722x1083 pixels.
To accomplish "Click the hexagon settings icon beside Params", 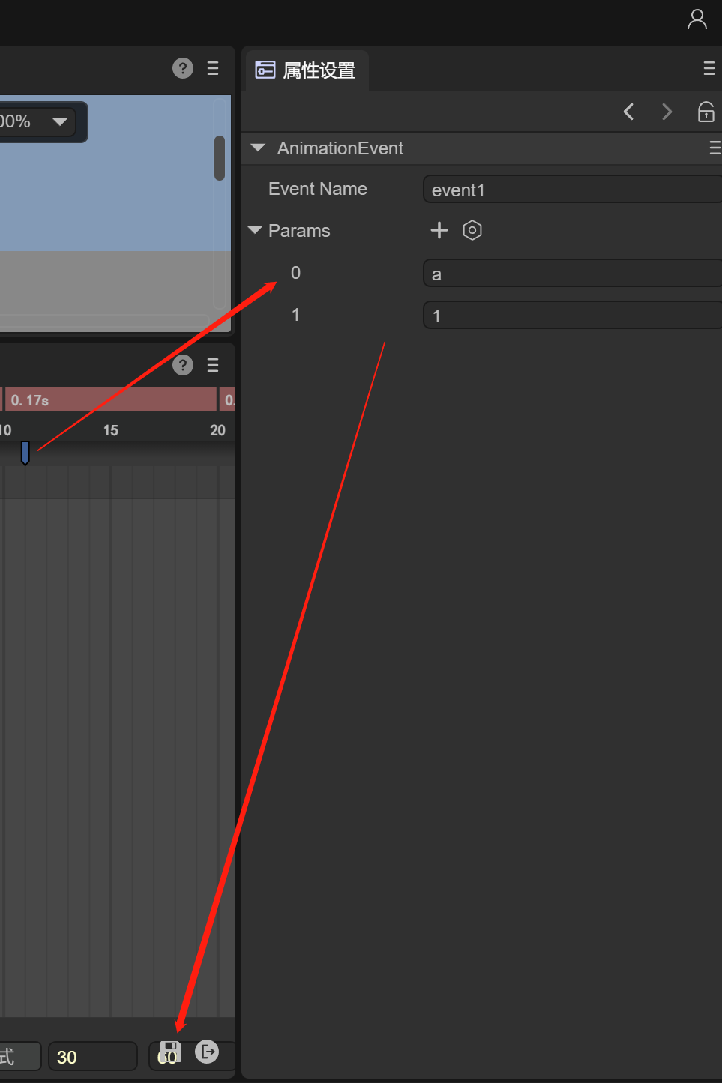I will (472, 230).
